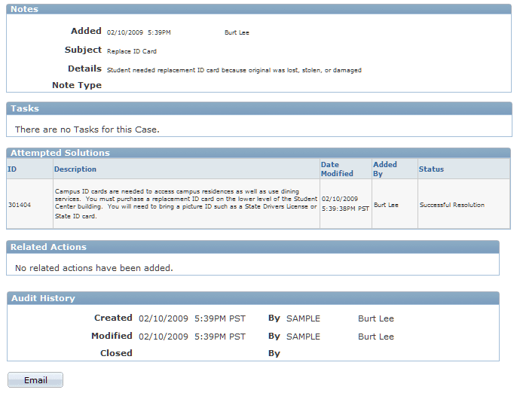This screenshot has height=393, width=520.
Task: Click the Successful Resolution status cell
Action: [452, 205]
